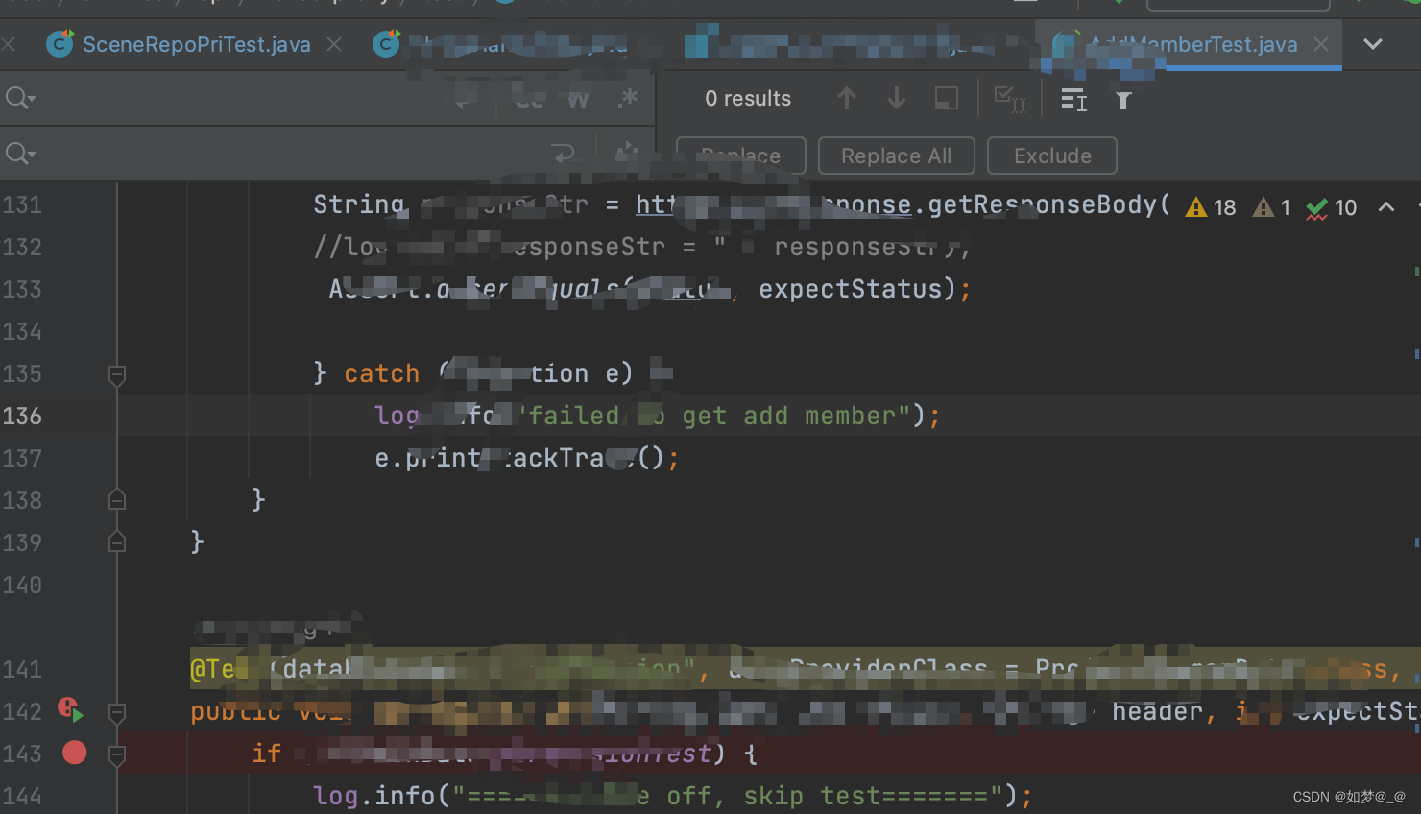The width and height of the screenshot is (1421, 814).
Task: Toggle whole Words (W) search option
Action: point(578,99)
